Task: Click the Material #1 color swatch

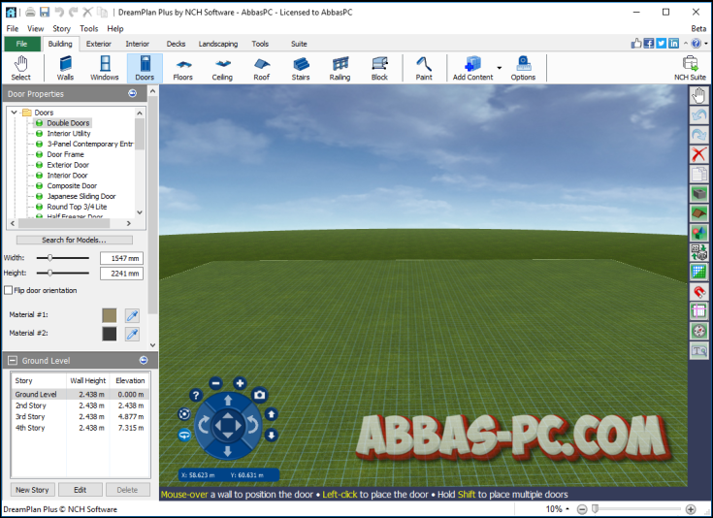Action: coord(110,315)
